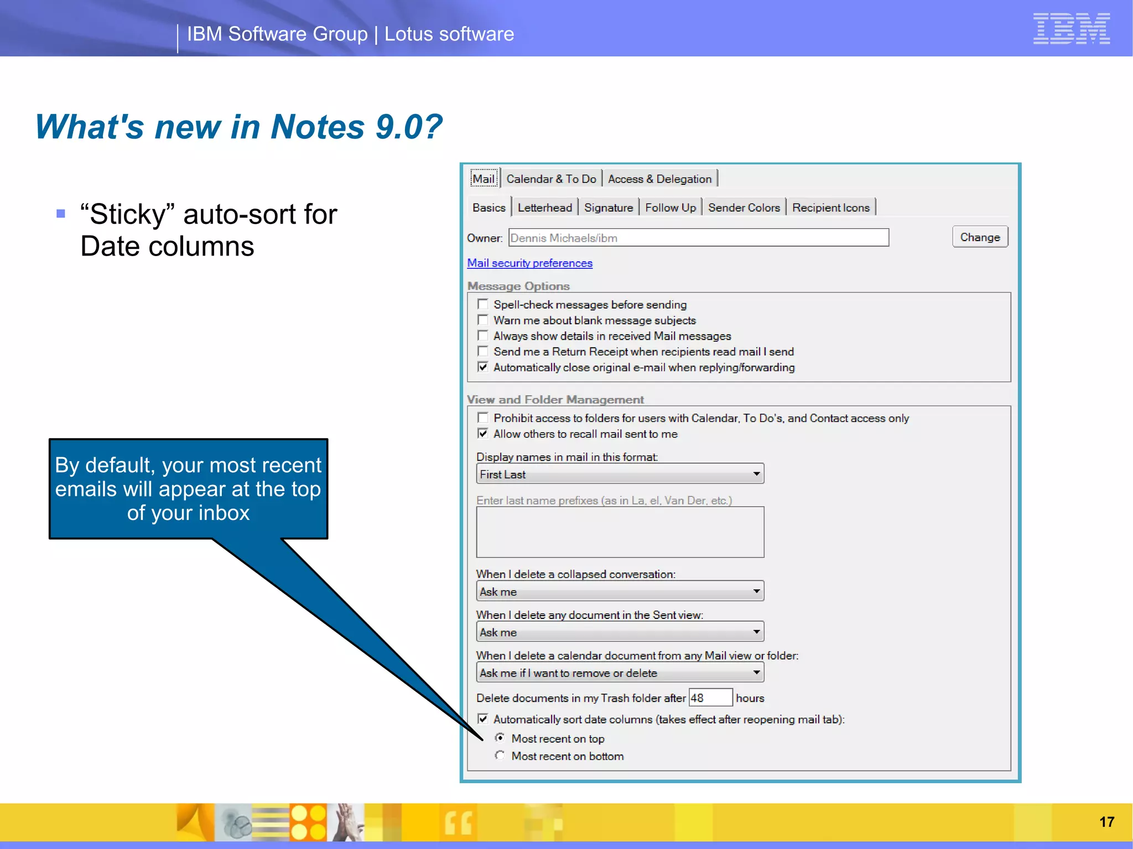Check Always show details in received Mail
Viewport: 1133px width, 849px height.
[x=483, y=336]
